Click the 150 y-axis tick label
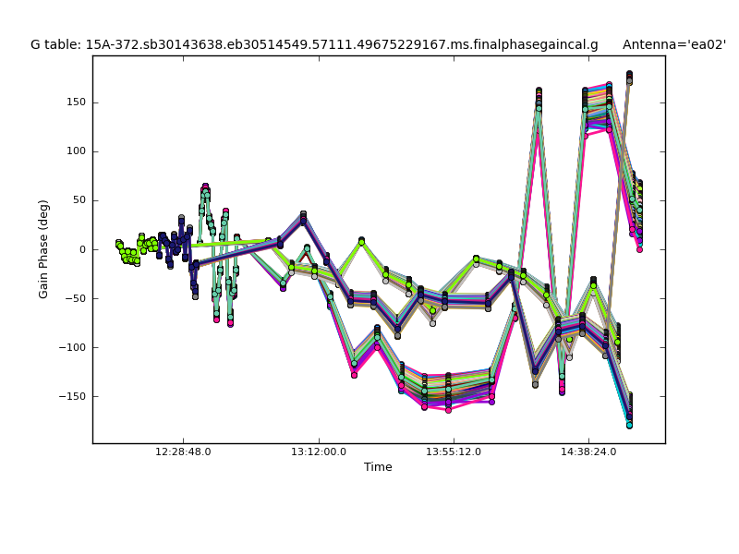 coord(76,102)
